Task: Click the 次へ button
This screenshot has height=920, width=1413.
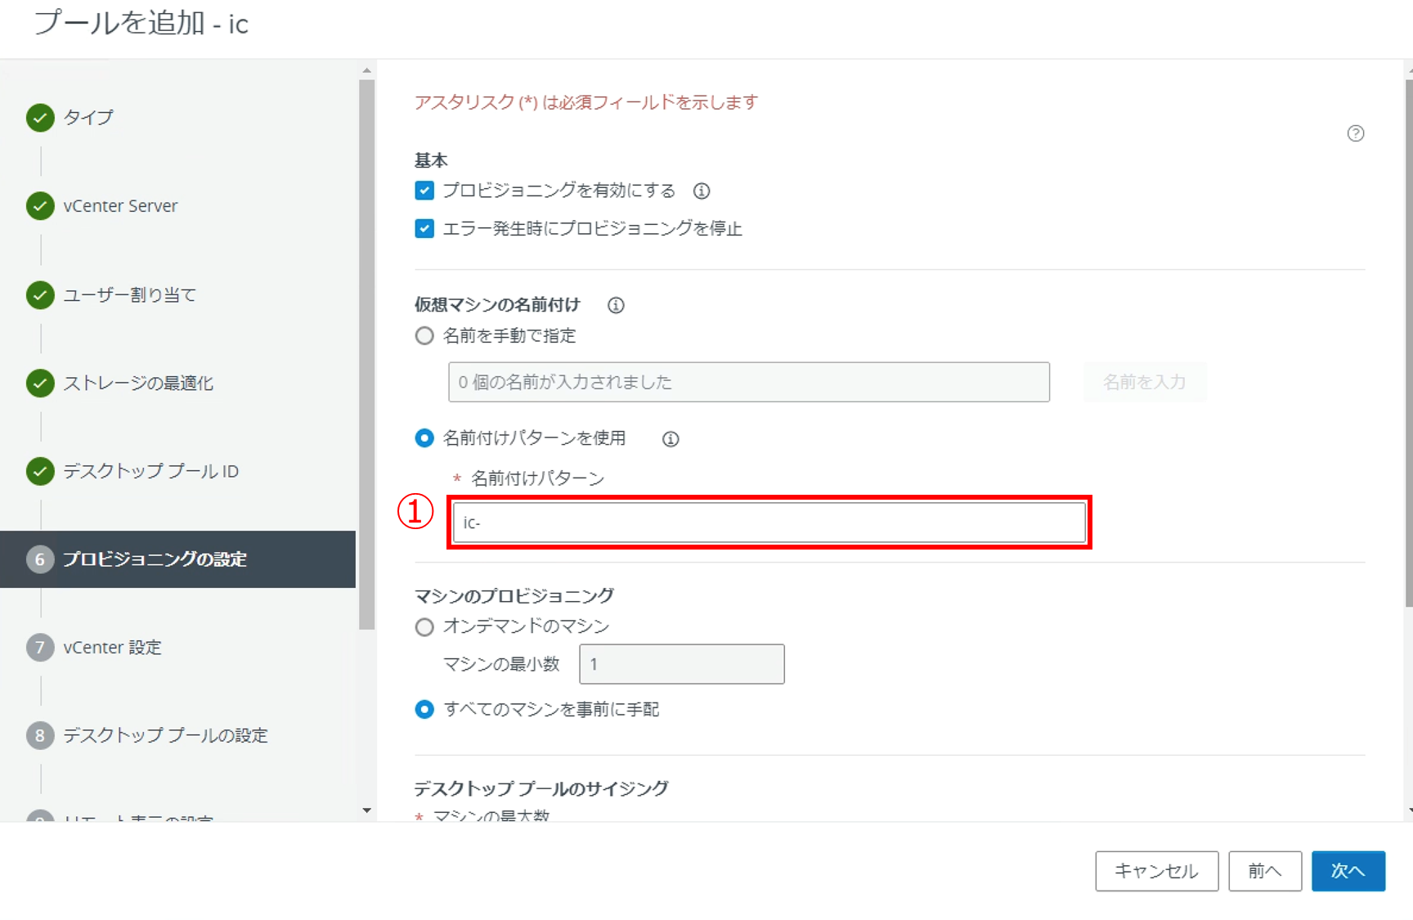Action: click(1348, 871)
